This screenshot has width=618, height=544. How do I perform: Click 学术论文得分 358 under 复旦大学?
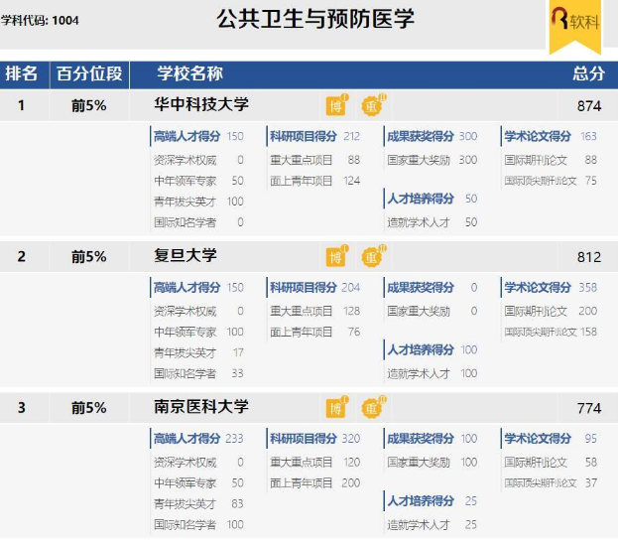[551, 288]
